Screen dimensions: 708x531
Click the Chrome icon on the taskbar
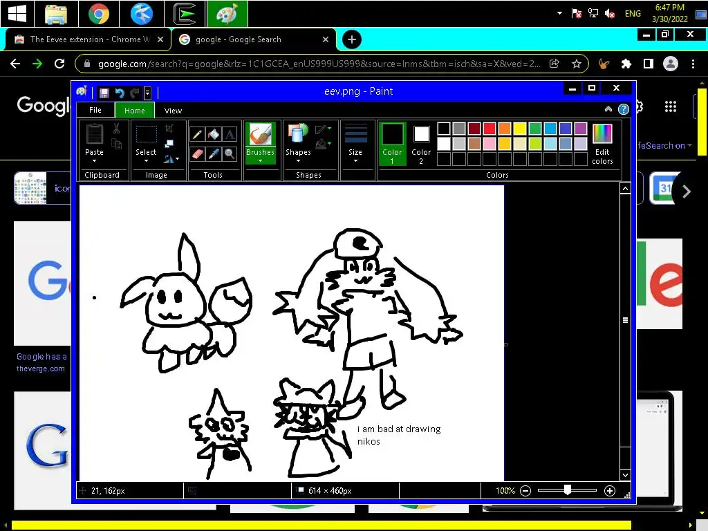coord(99,14)
